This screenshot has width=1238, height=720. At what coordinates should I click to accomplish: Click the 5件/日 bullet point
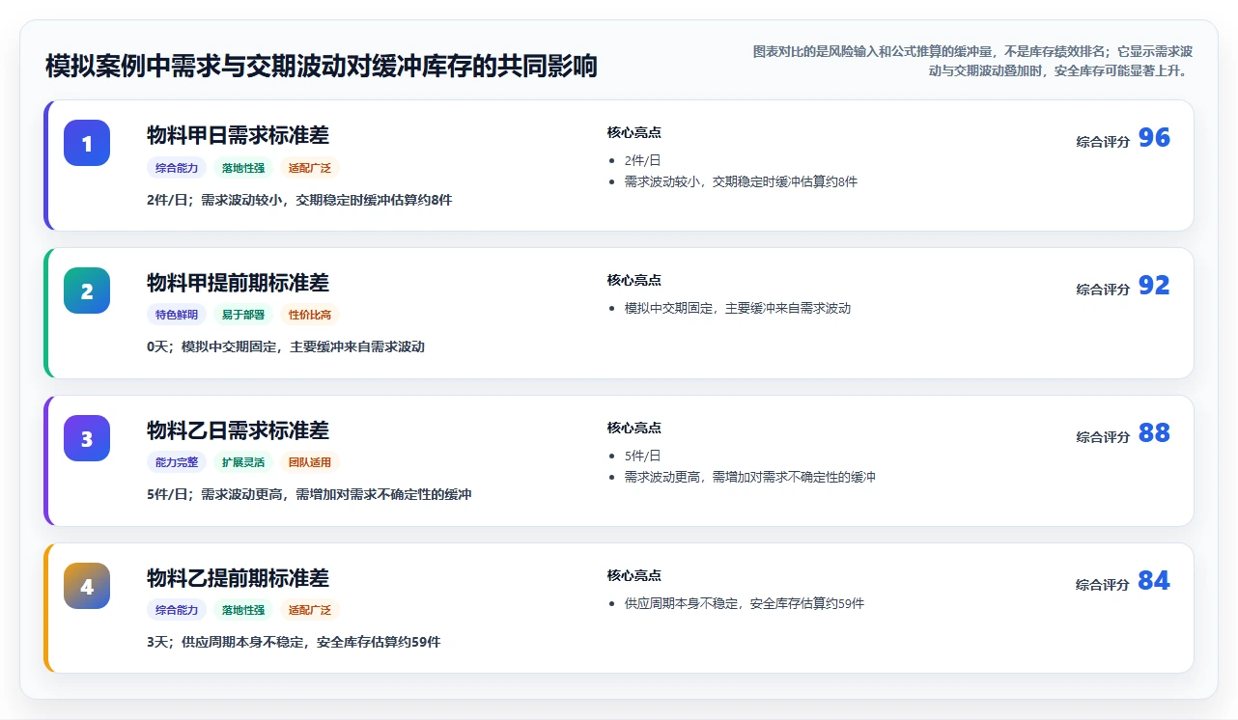pos(642,456)
